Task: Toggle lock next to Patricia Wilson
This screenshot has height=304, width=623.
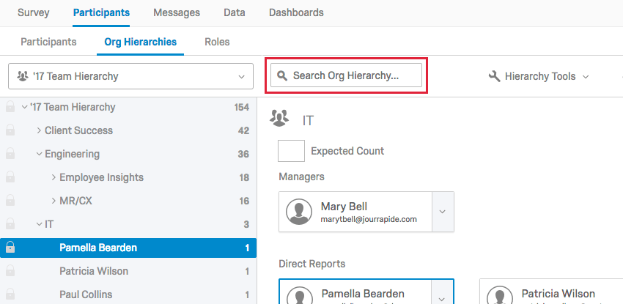Action: pos(10,271)
